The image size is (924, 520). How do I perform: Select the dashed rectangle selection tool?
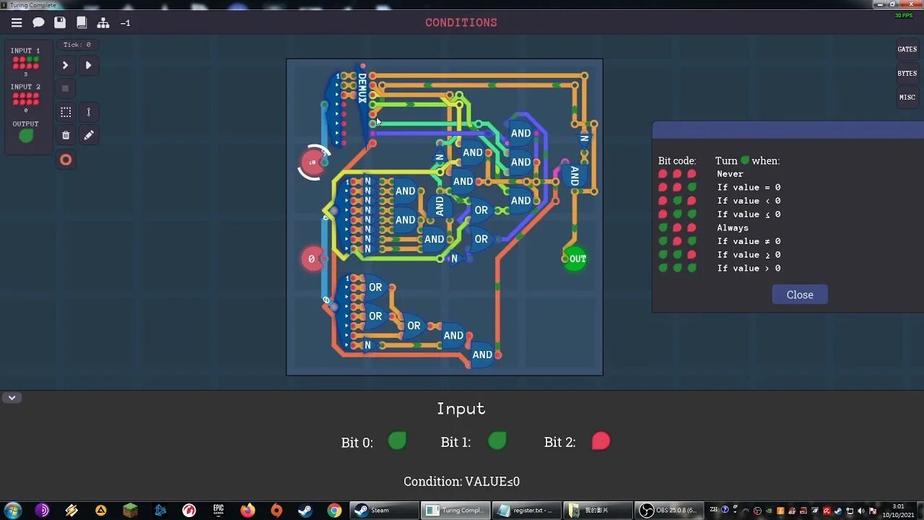point(65,112)
